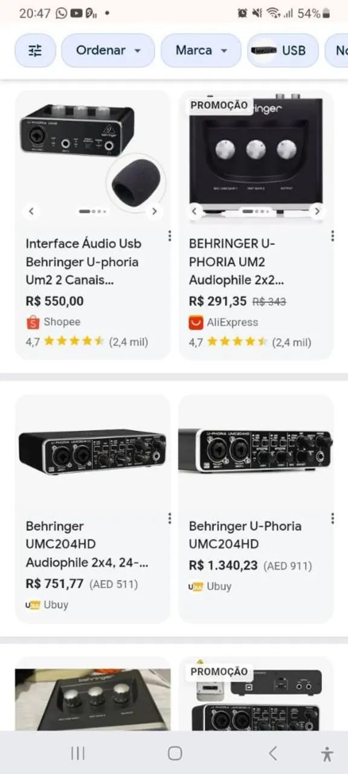Open the filters icon on the left

[34, 50]
